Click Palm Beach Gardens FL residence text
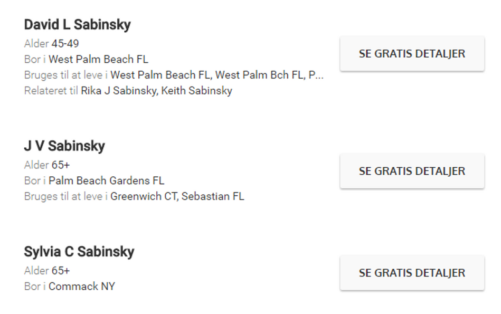The height and width of the screenshot is (314, 501). coord(107,181)
